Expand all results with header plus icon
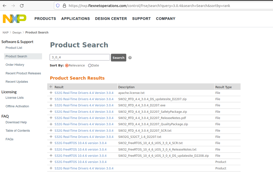The height and width of the screenshot is (184, 273). tap(51, 87)
